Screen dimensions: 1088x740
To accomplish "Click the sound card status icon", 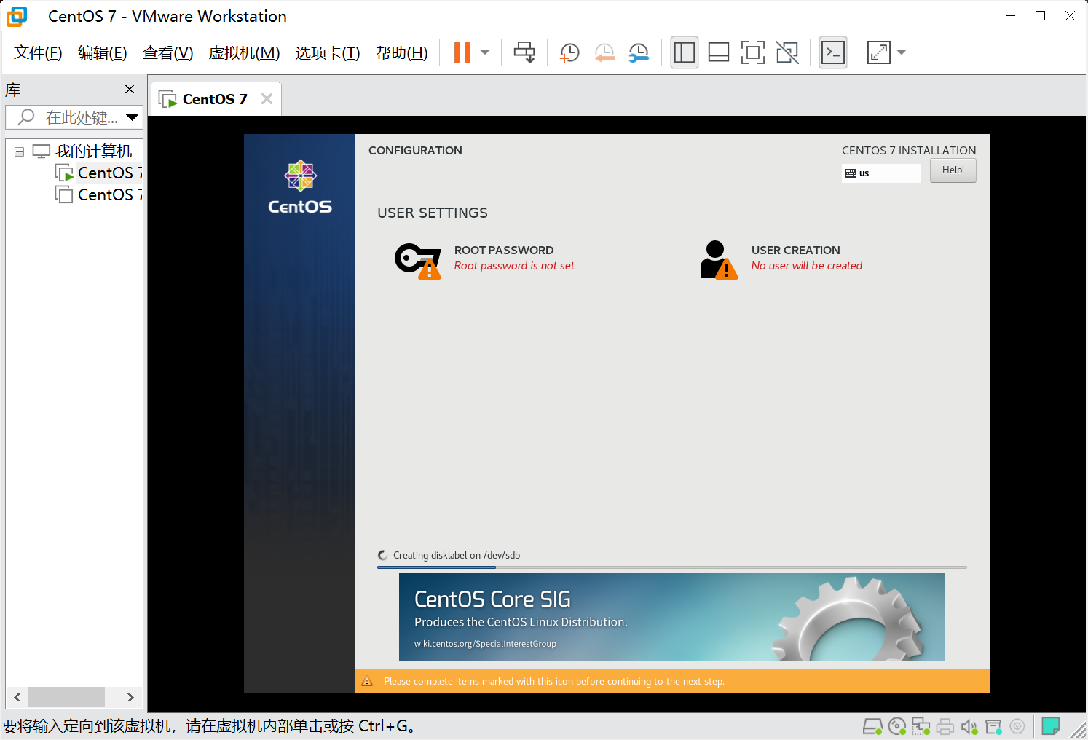I will [x=969, y=726].
